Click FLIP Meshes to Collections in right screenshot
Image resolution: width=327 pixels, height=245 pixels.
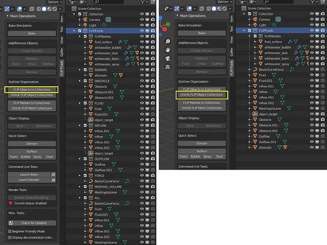(202, 102)
